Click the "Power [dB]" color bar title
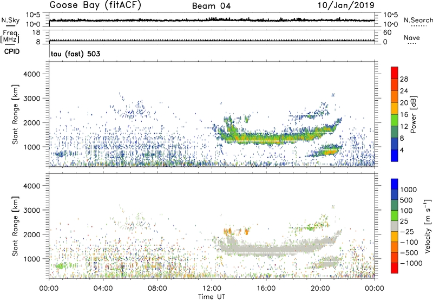This screenshot has height=300, width=433. [413, 114]
